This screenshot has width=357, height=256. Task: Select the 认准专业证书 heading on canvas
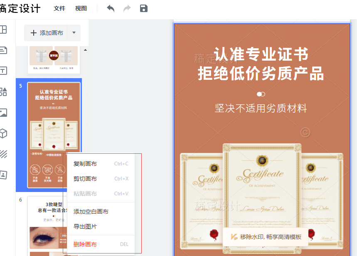(261, 54)
